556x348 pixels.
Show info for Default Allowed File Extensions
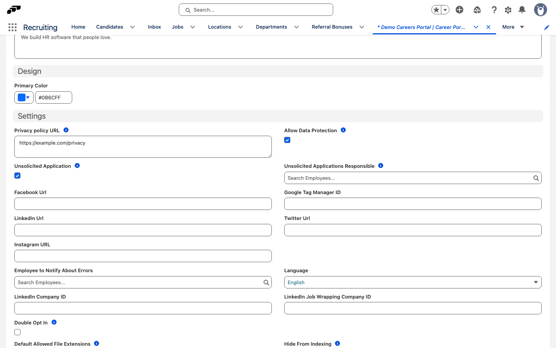[x=97, y=343]
